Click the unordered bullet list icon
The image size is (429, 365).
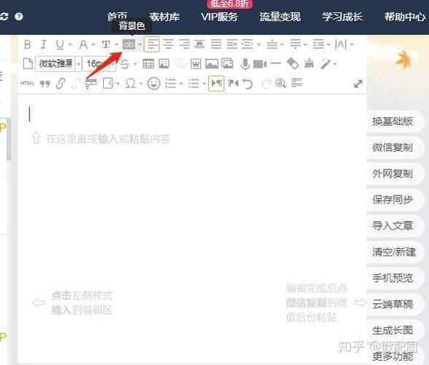[x=194, y=83]
